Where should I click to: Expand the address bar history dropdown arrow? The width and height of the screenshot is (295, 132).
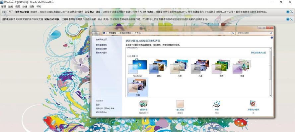pyautogui.click(x=230, y=33)
